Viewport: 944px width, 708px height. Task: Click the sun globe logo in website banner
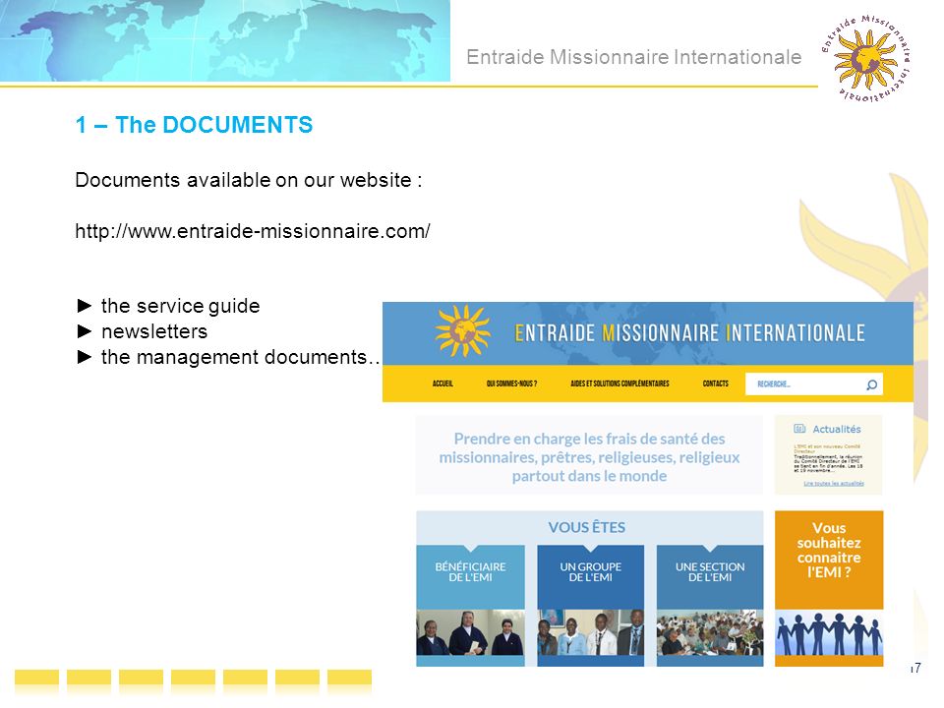coord(462,330)
